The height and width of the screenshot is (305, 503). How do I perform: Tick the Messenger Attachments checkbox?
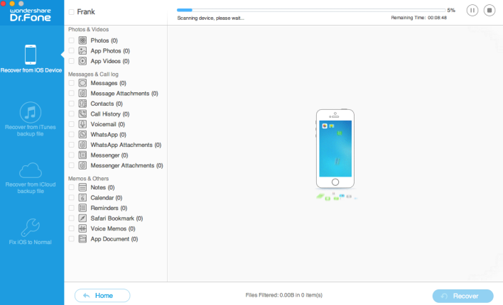point(71,165)
